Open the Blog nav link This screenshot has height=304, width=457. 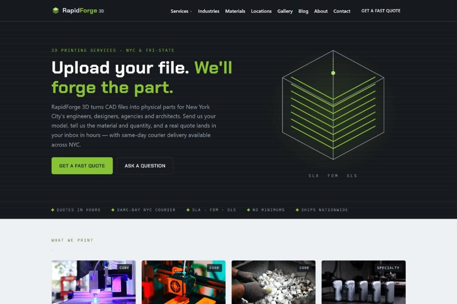(303, 11)
